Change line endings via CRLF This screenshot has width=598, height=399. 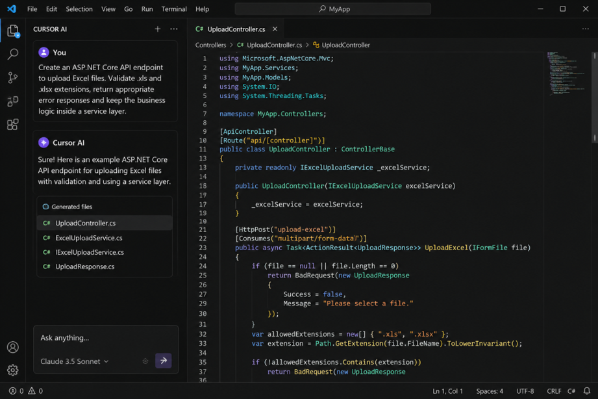tap(554, 391)
